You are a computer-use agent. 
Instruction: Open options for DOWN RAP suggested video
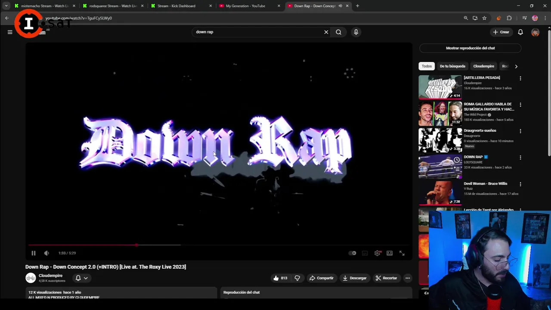520,158
